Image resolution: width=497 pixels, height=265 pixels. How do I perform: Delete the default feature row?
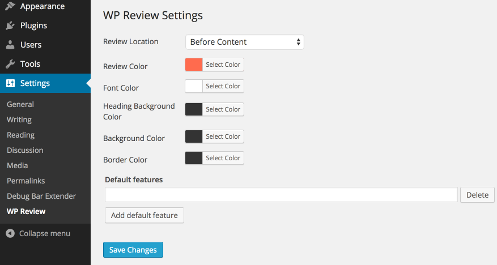tap(477, 195)
